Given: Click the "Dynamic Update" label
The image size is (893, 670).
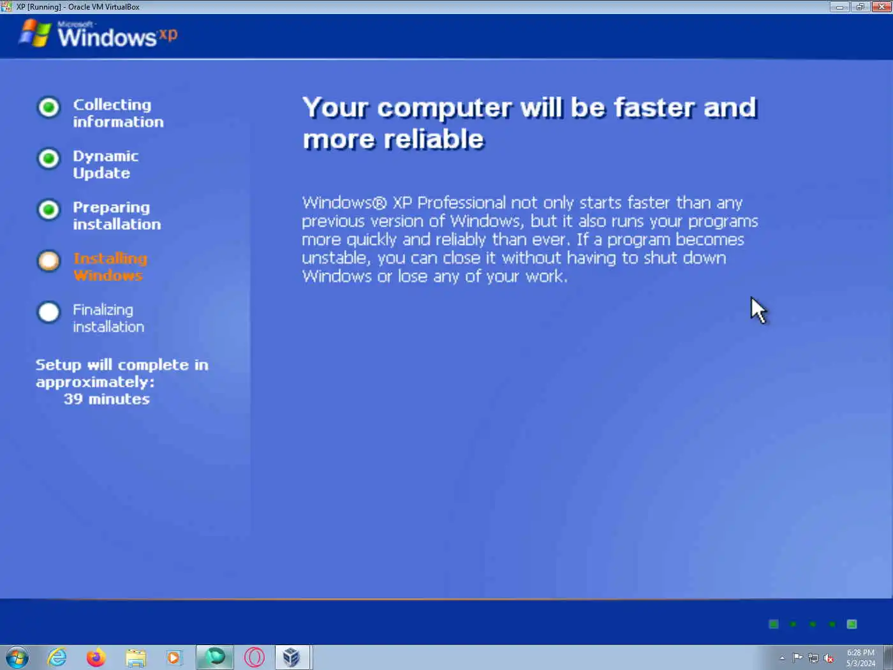Looking at the screenshot, I should click(105, 165).
